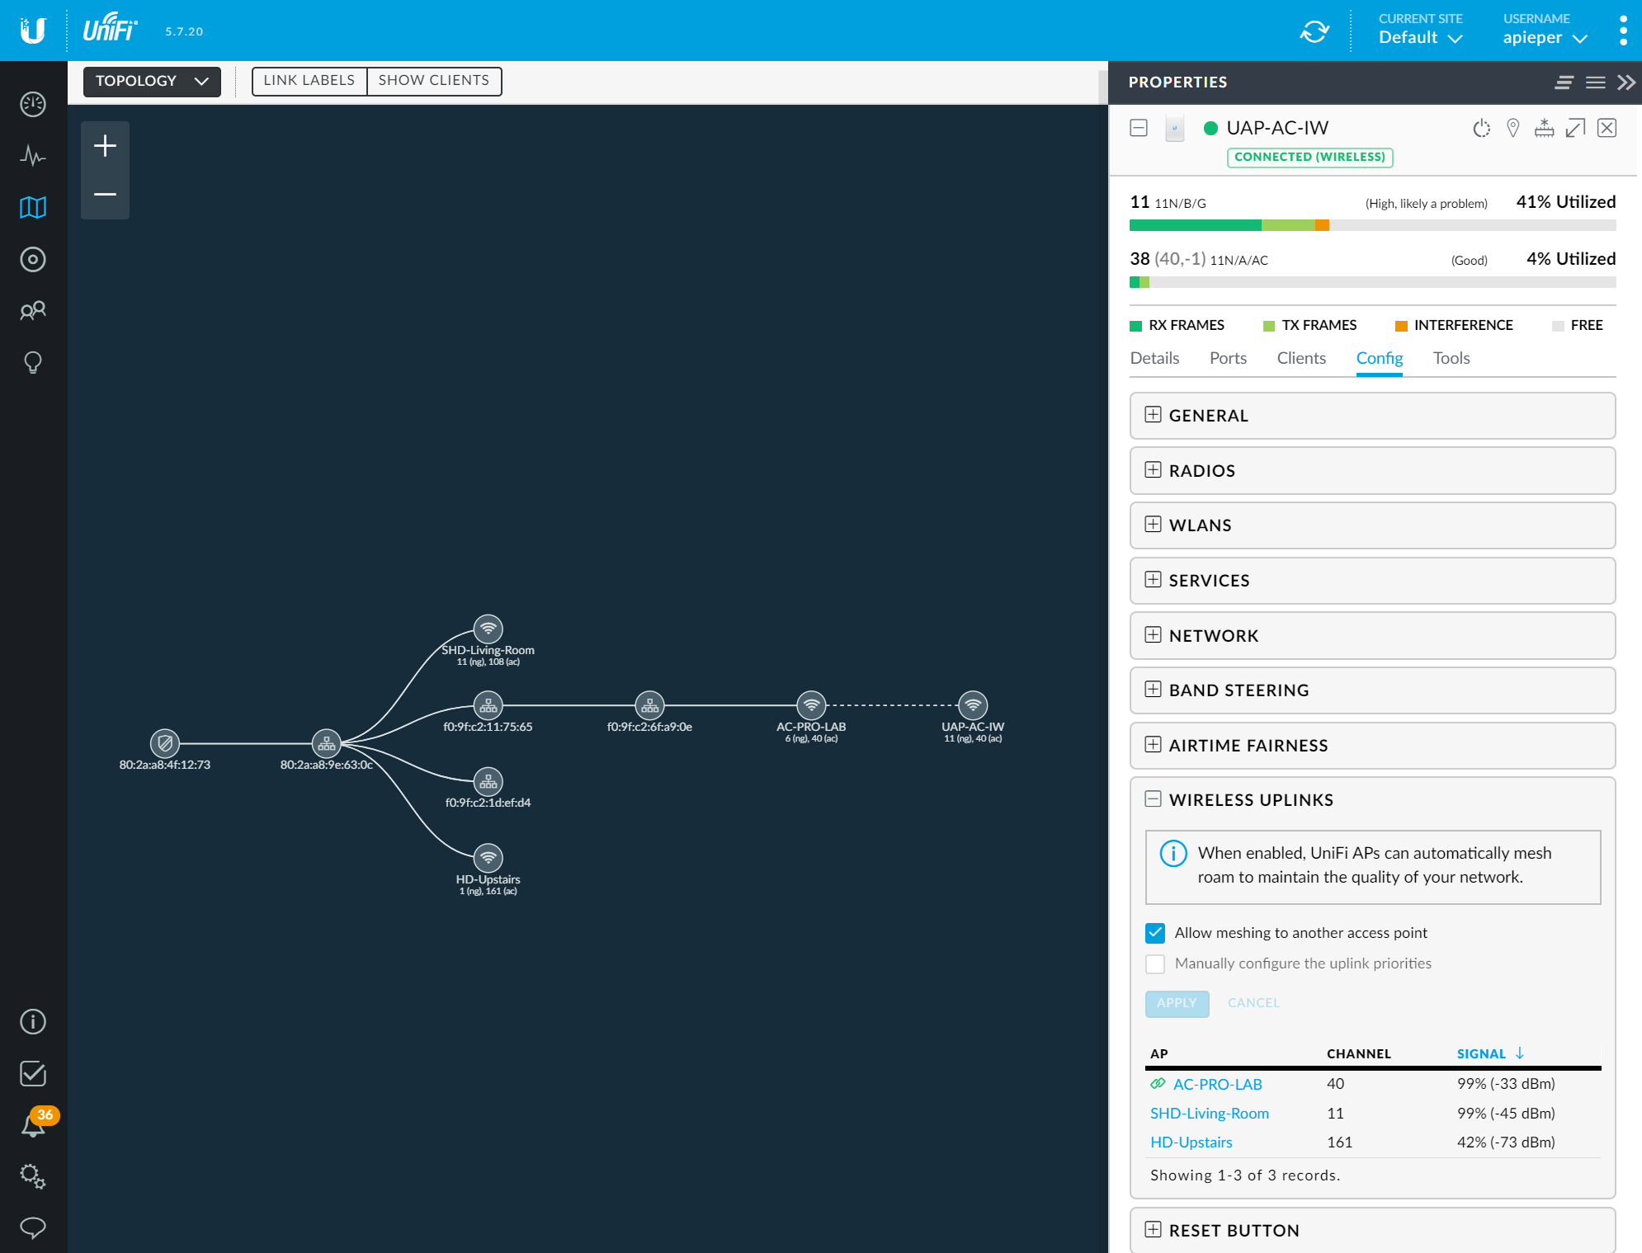Switch to the Tools tab
Screen dimensions: 1642x1253
pyautogui.click(x=1451, y=358)
